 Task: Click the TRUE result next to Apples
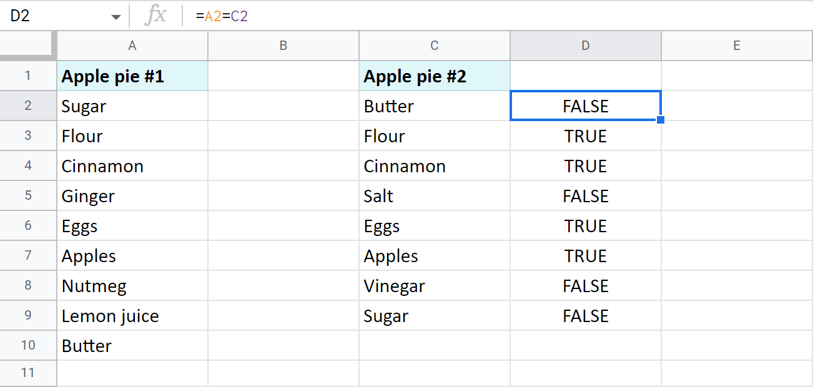585,255
